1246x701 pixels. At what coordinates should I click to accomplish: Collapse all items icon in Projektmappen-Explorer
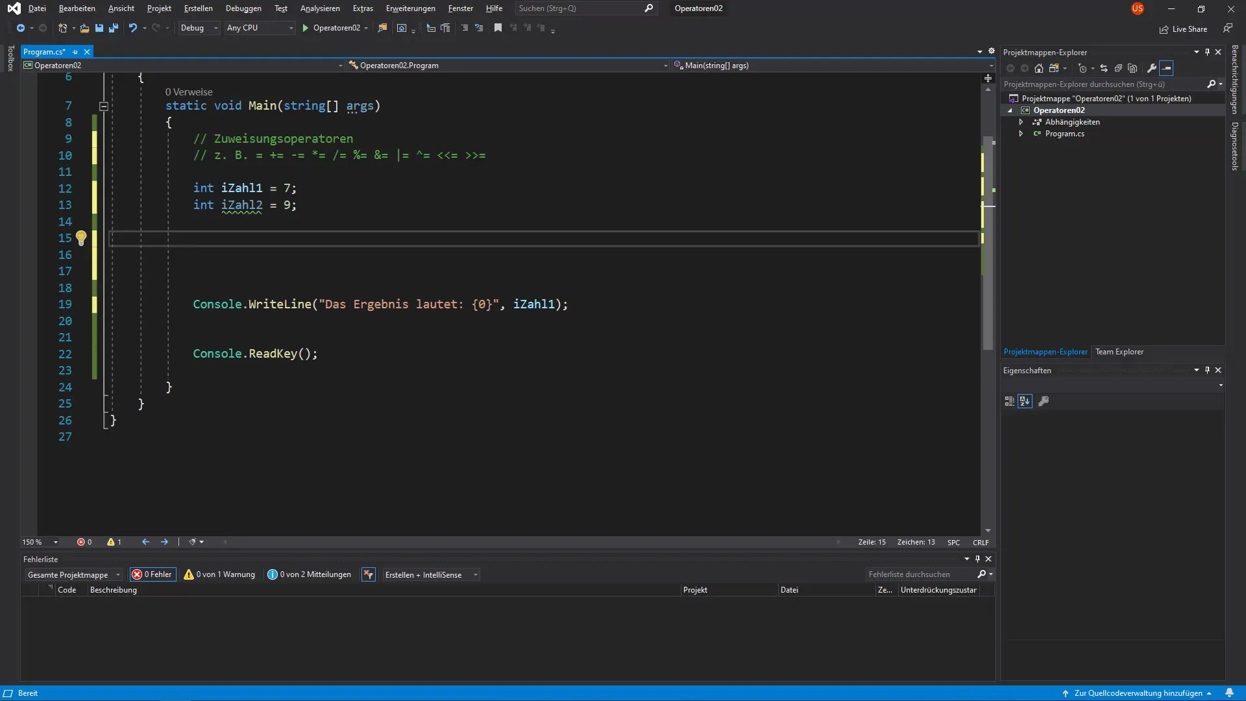pos(1118,68)
